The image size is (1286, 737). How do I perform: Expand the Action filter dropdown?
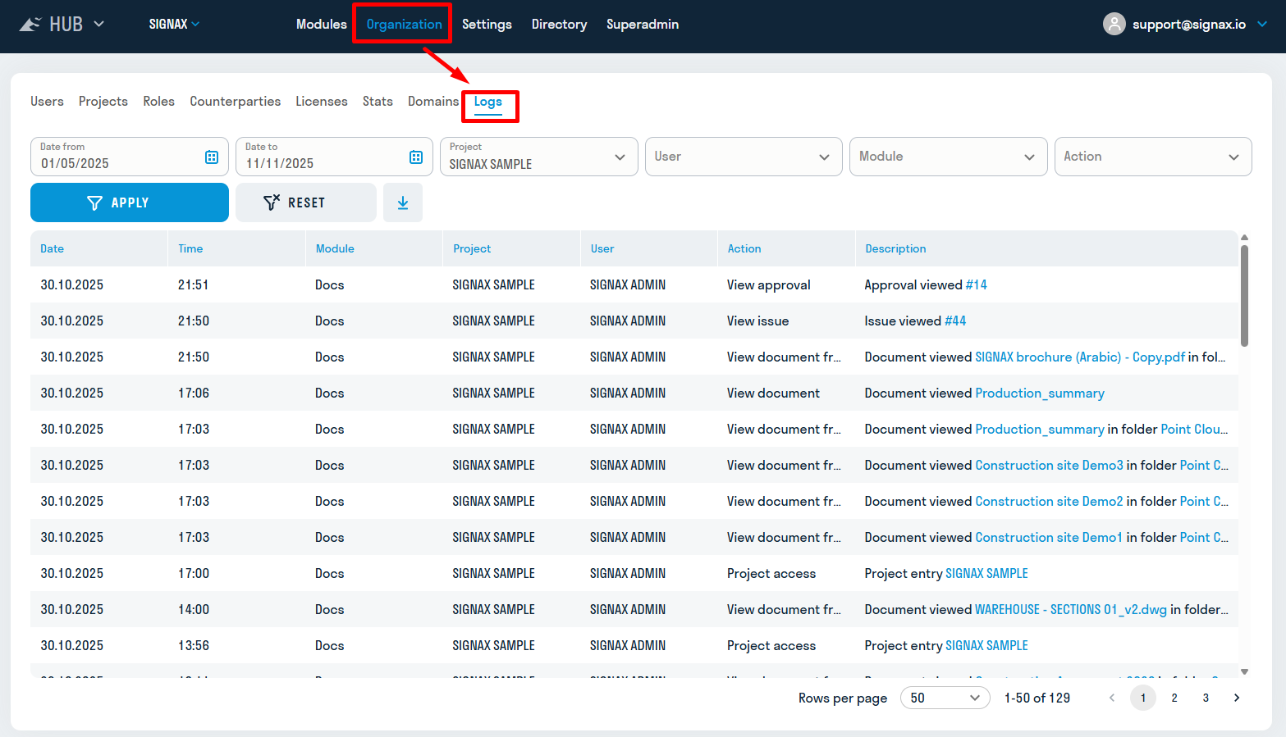1153,157
